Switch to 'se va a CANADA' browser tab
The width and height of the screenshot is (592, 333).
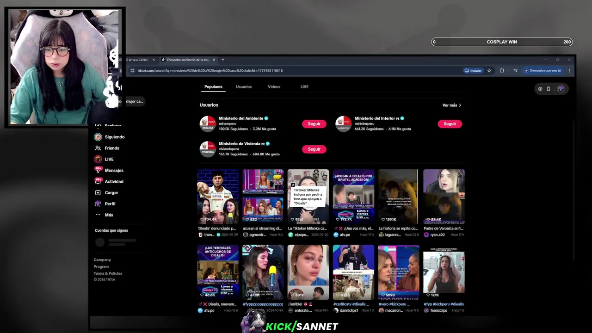click(138, 60)
